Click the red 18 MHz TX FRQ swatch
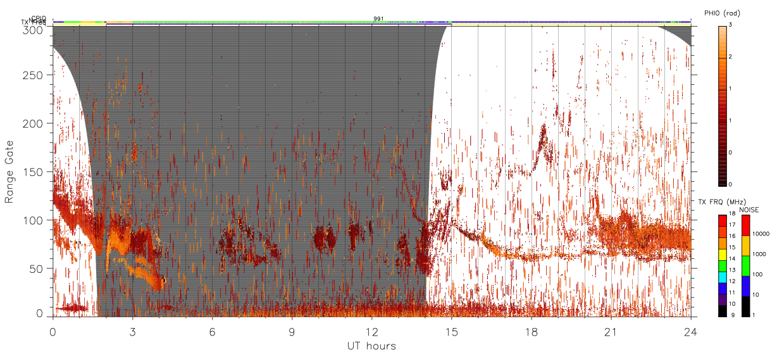The height and width of the screenshot is (359, 777). (723, 220)
